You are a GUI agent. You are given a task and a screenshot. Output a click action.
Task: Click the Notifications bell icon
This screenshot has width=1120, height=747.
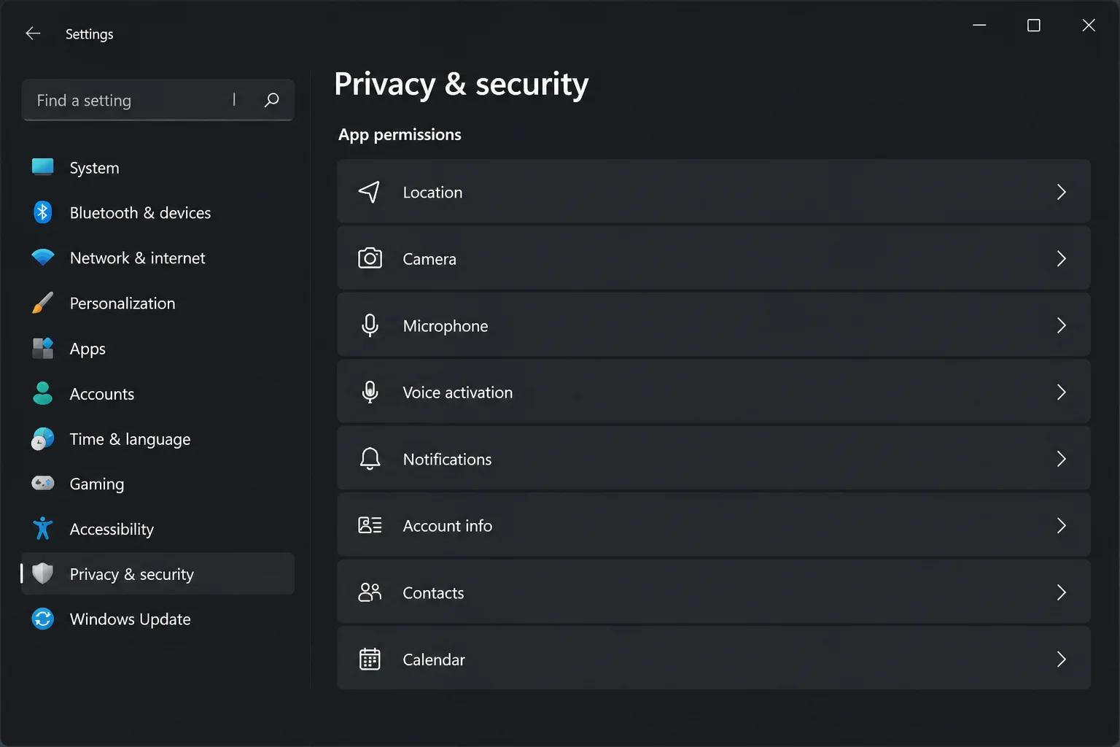370,459
